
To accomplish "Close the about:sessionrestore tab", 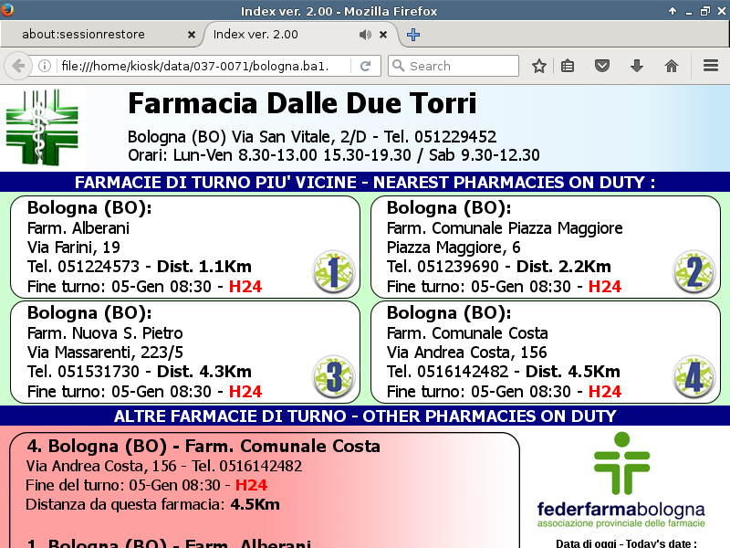I will pos(191,35).
